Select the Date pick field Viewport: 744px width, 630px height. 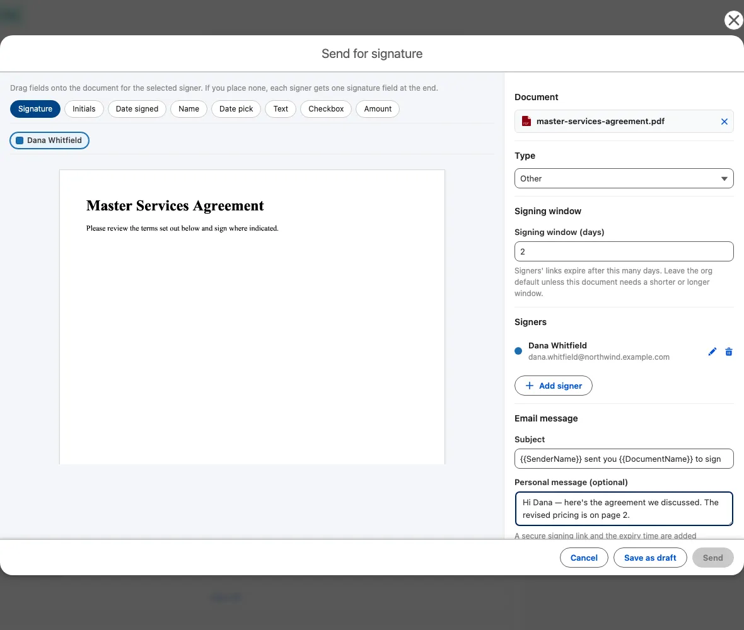tap(236, 108)
